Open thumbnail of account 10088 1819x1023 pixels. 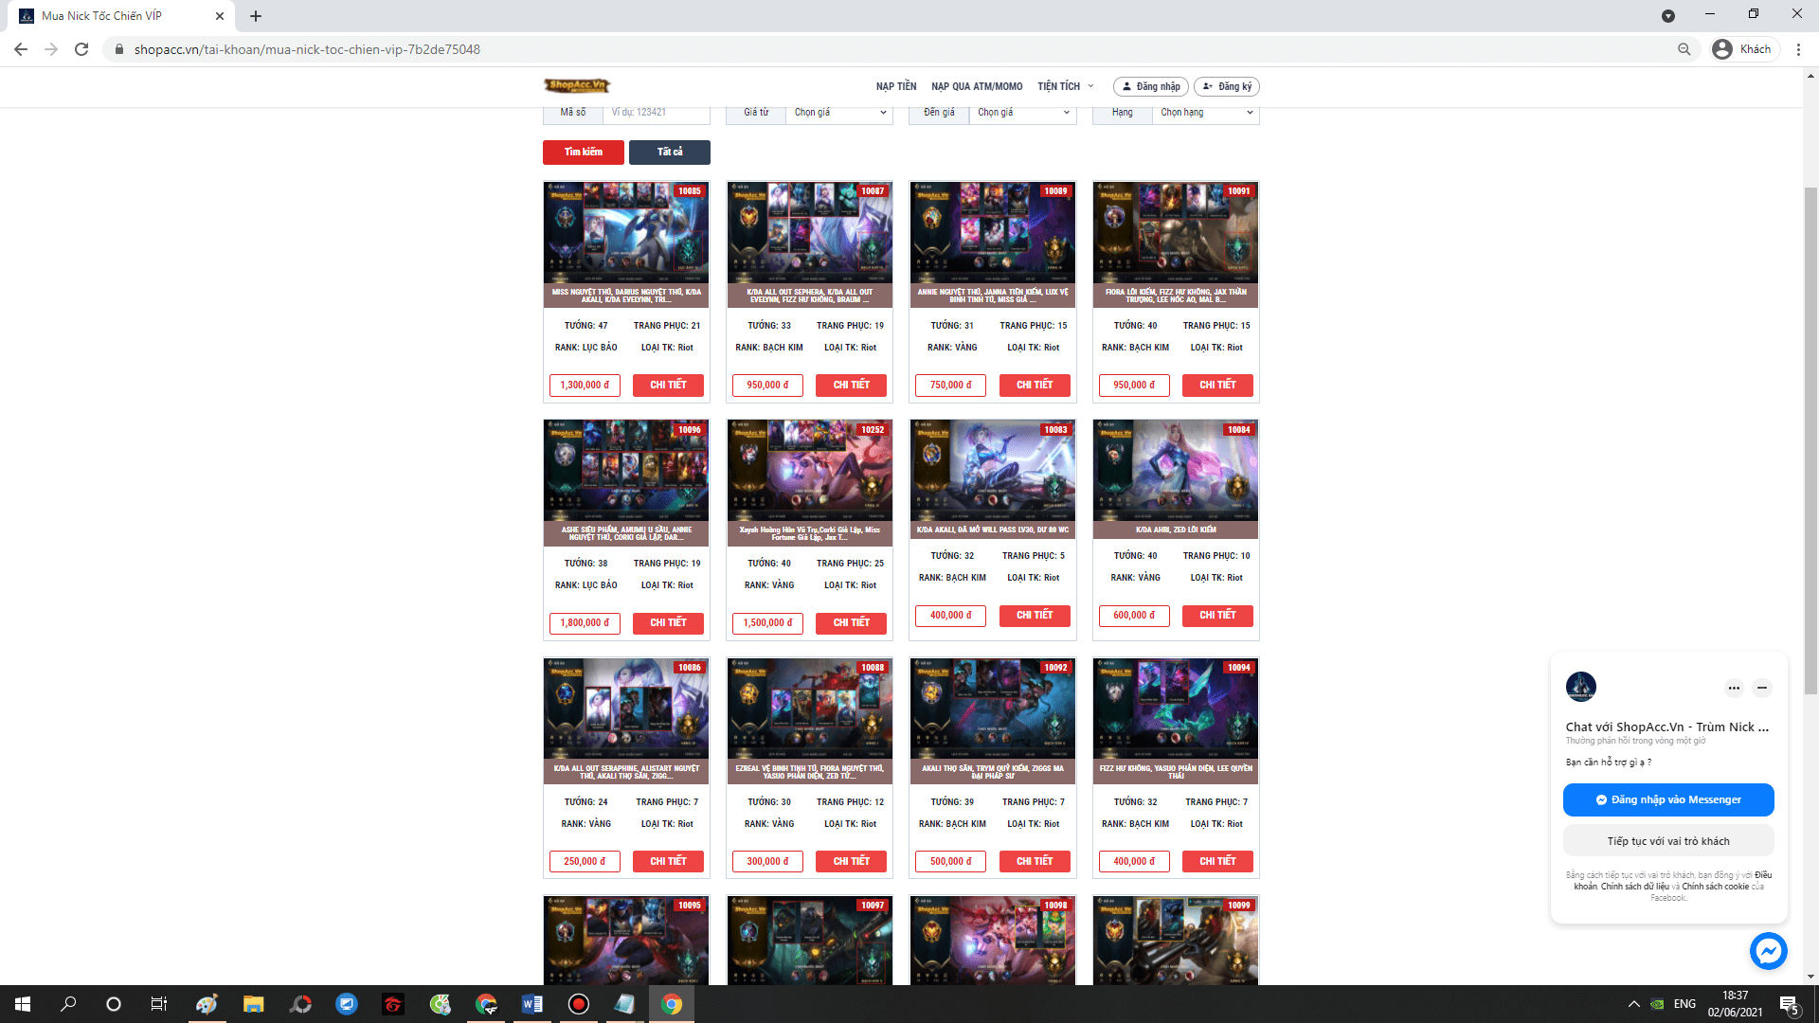click(x=809, y=709)
